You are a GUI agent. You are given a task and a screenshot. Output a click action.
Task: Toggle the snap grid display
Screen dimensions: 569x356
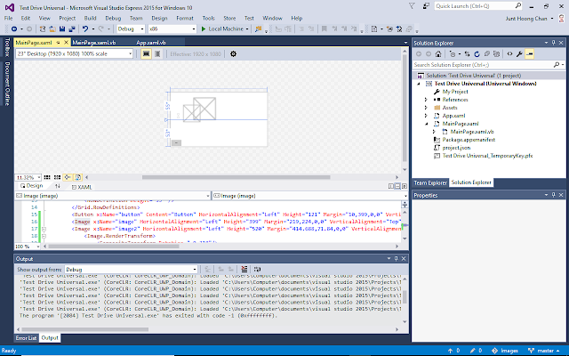click(x=47, y=177)
